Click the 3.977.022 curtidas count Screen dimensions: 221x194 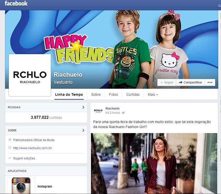[x=46, y=117]
